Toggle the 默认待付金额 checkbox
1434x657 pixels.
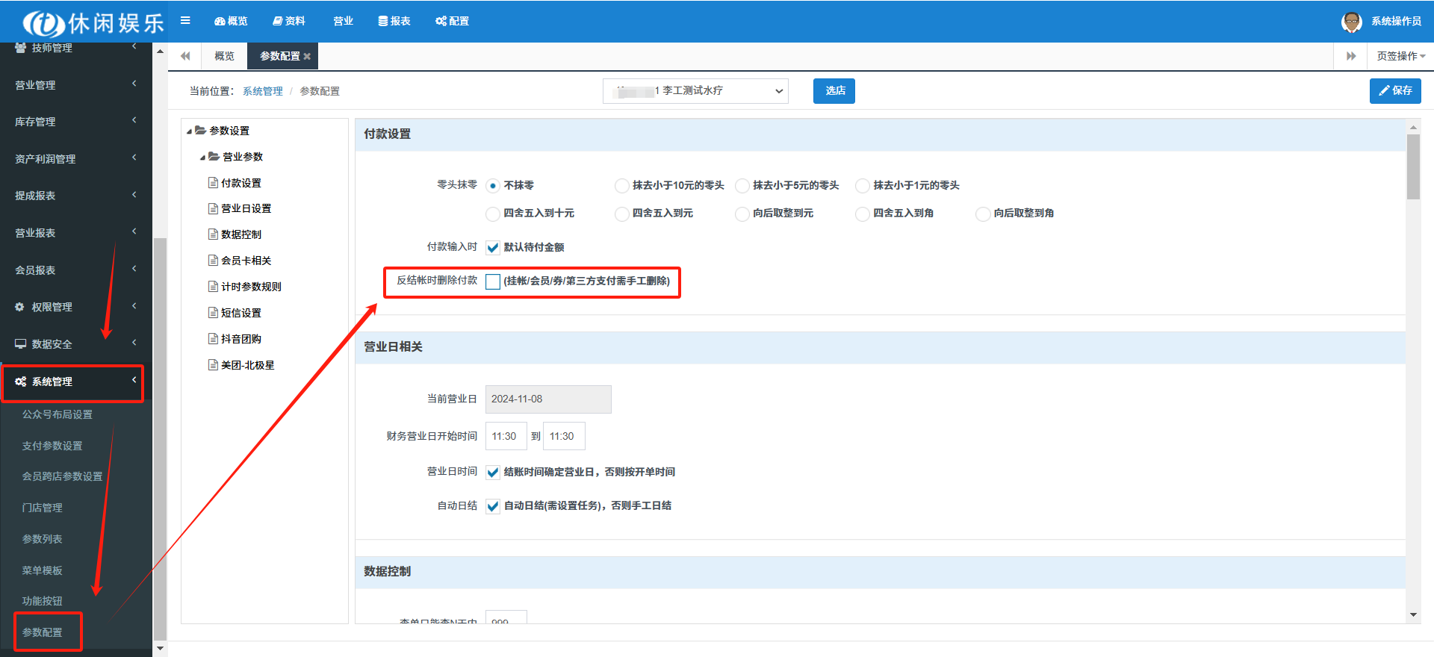coord(493,248)
